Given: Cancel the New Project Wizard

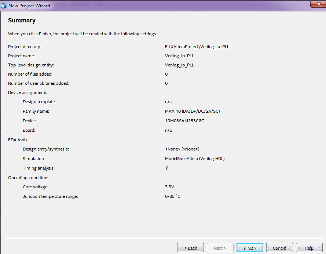Looking at the screenshot, I should coord(279,248).
